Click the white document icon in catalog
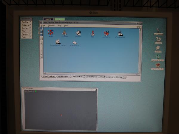 coord(75,43)
